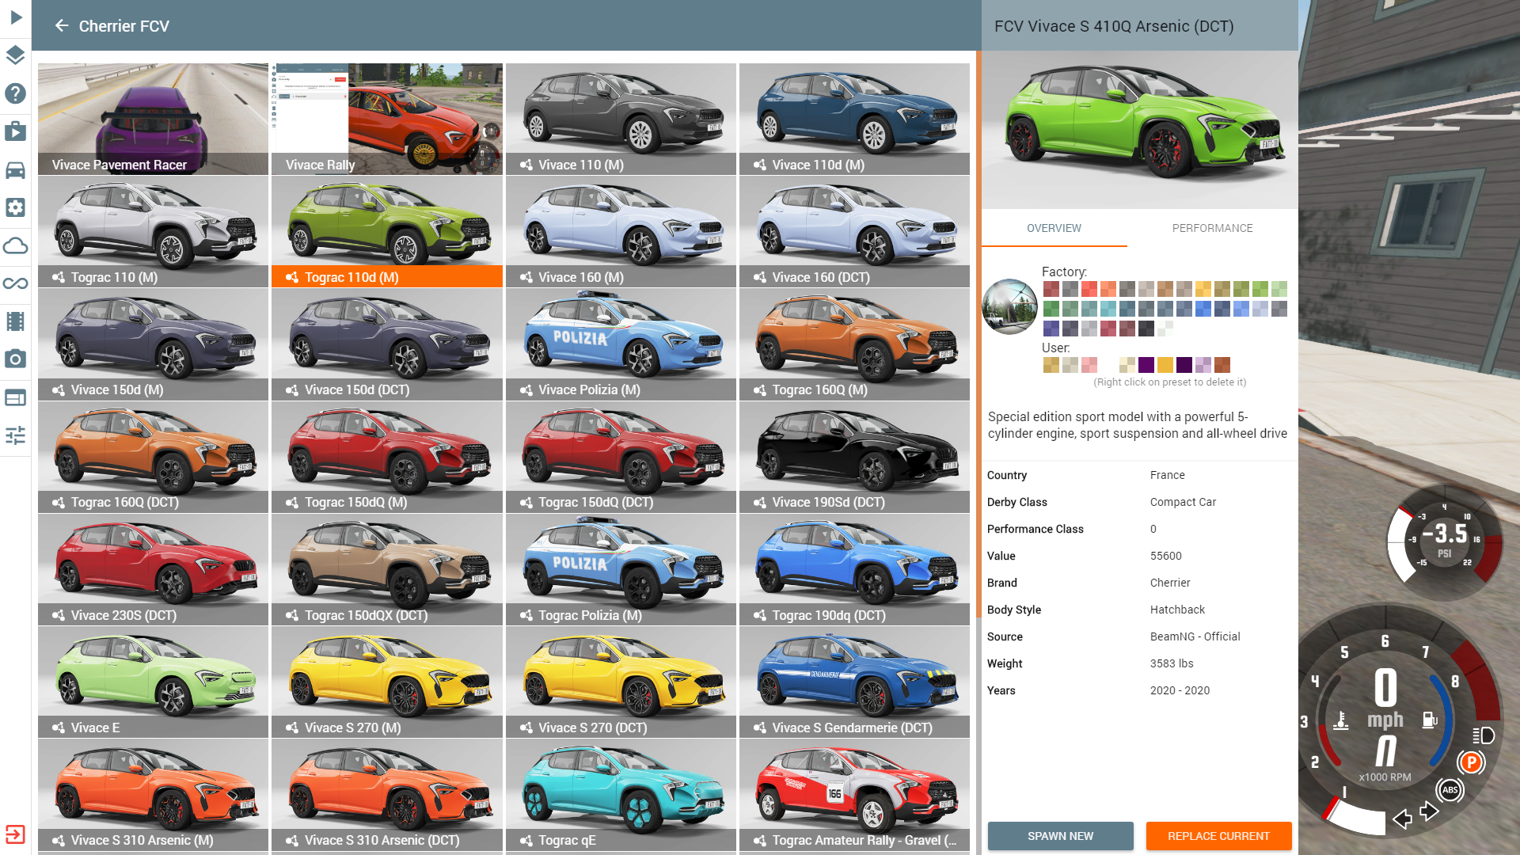Click the config icon beside Tograc qE
Screen dimensions: 1520x855
526,841
